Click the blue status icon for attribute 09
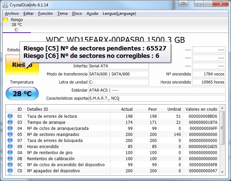This screenshot has width=231, height=181. [x=10, y=146]
